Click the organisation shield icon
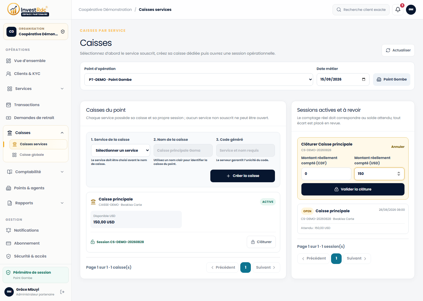 tap(63, 32)
